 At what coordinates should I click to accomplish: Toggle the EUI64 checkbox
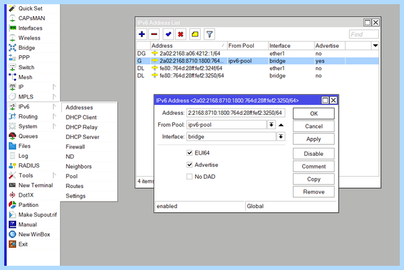pyautogui.click(x=190, y=153)
